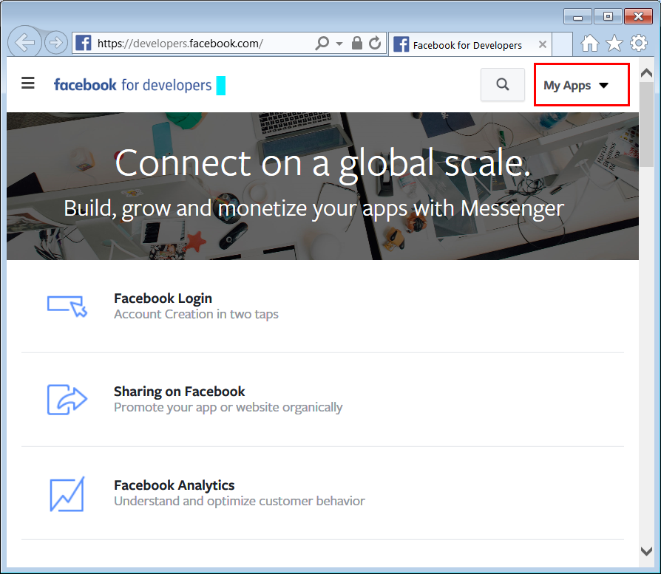Click the Facebook favicon in address bar
Image resolution: width=661 pixels, height=574 pixels.
pyautogui.click(x=84, y=43)
